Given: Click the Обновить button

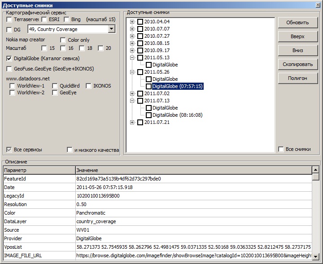Looking at the screenshot, I should point(297,22).
